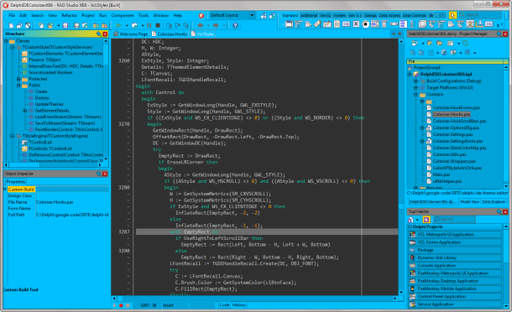Pin the Structure panel with pushpin icon

coord(98,34)
